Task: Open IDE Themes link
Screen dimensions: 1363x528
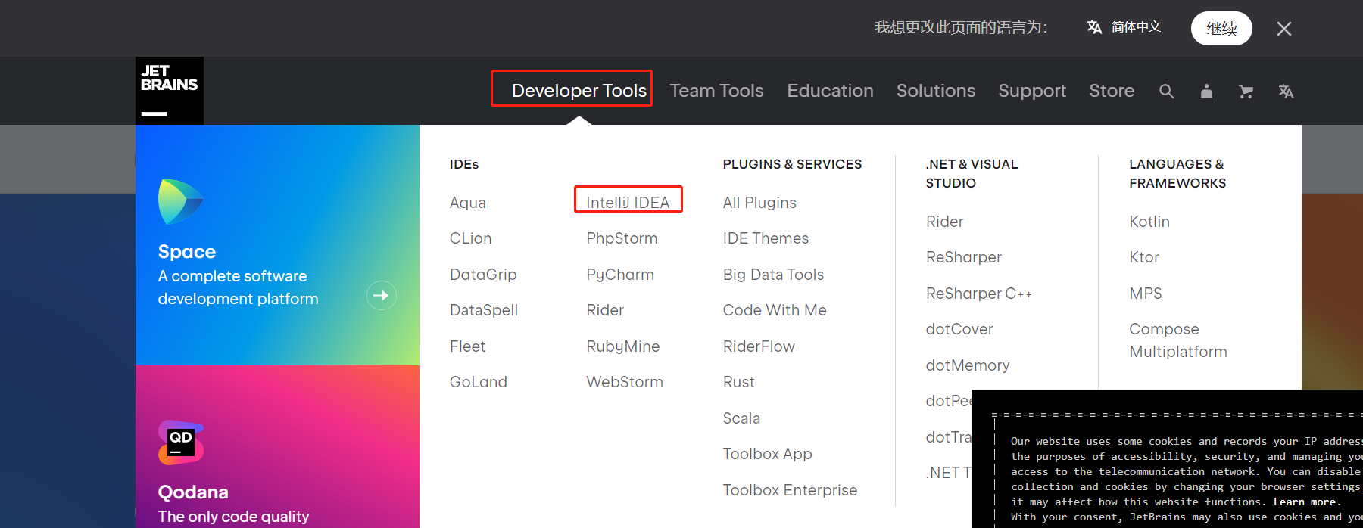Action: click(x=766, y=238)
